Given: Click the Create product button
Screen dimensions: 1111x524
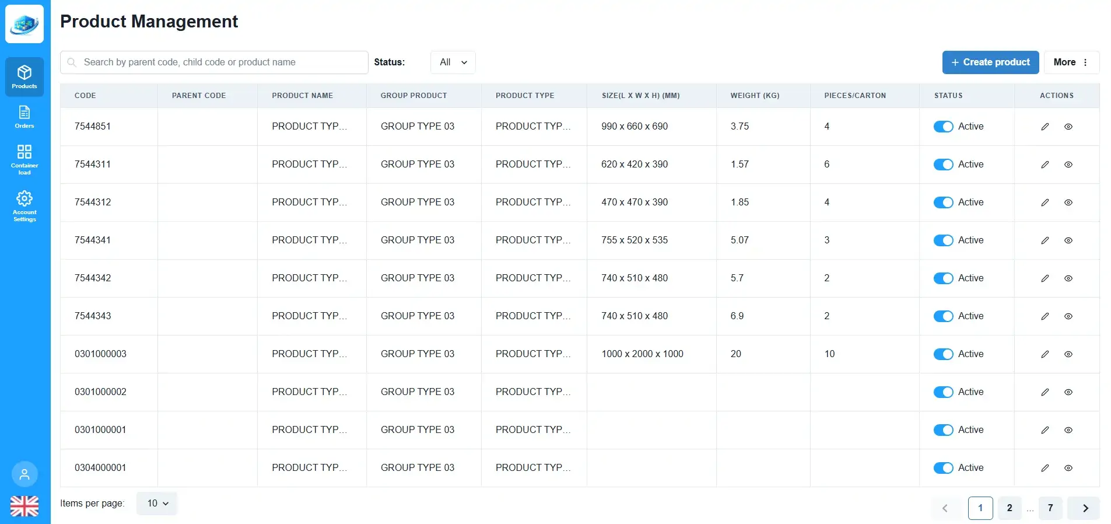Looking at the screenshot, I should [990, 62].
